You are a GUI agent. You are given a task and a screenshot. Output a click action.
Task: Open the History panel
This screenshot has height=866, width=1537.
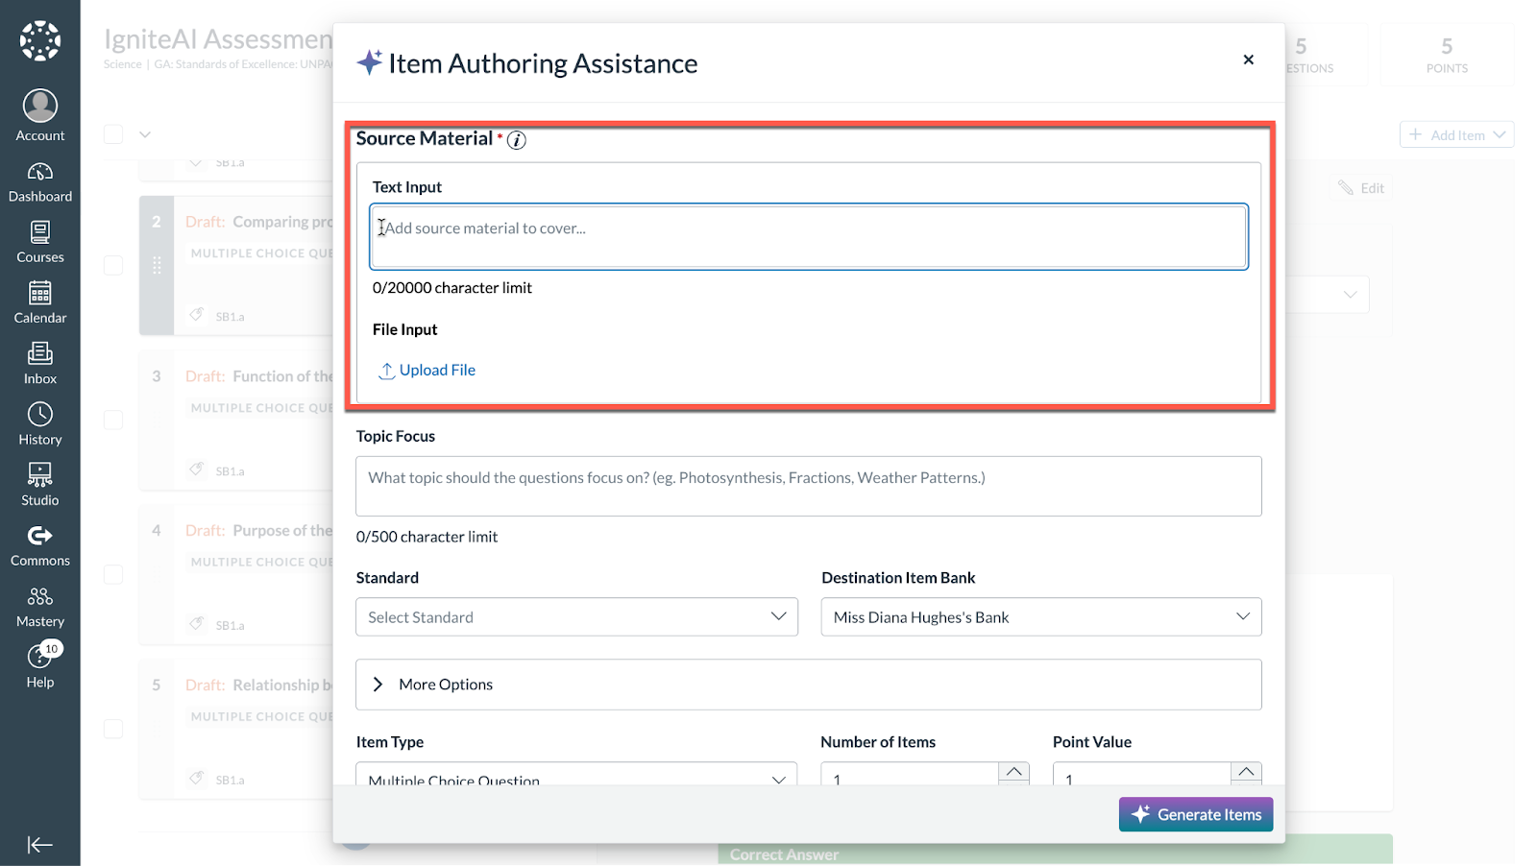pos(40,424)
